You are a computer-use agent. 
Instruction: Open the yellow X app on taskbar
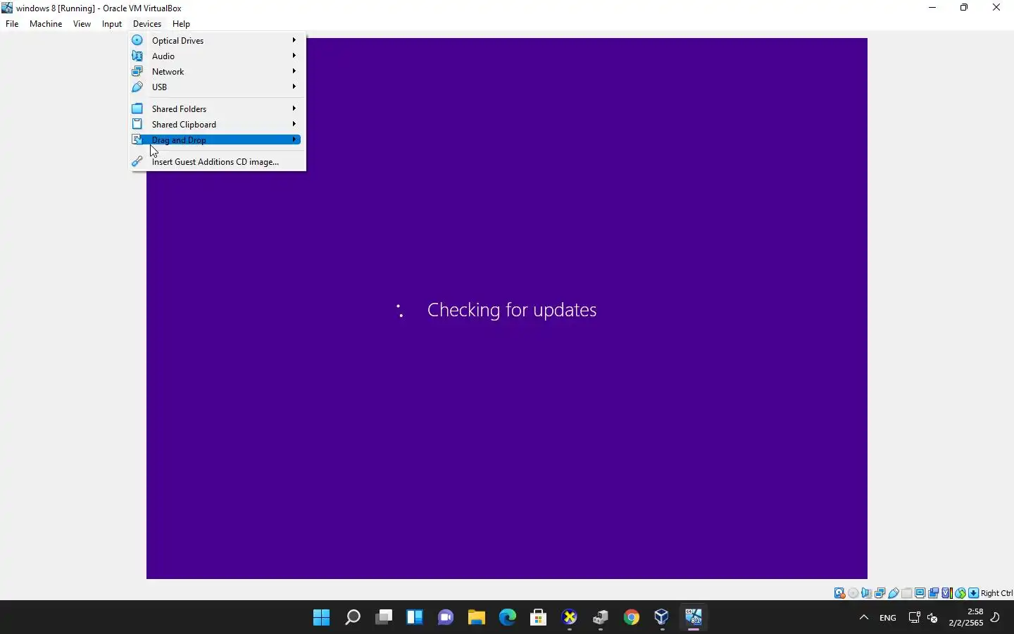point(570,617)
